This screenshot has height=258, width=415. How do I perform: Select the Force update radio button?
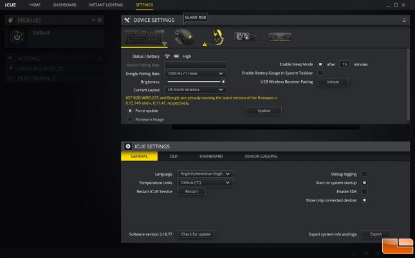pos(130,110)
